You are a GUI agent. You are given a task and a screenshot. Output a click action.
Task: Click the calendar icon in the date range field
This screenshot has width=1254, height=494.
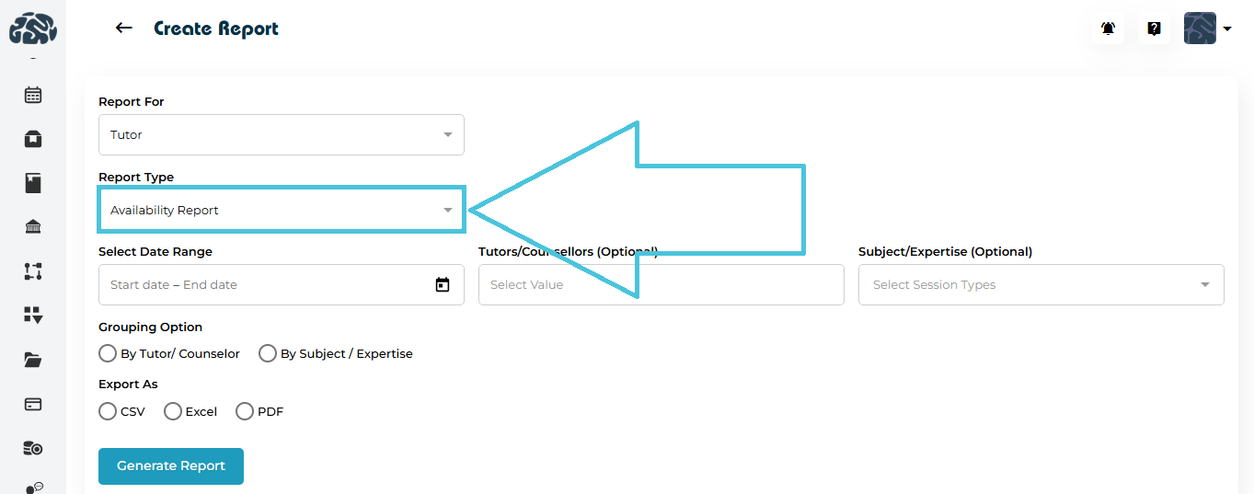click(x=443, y=285)
